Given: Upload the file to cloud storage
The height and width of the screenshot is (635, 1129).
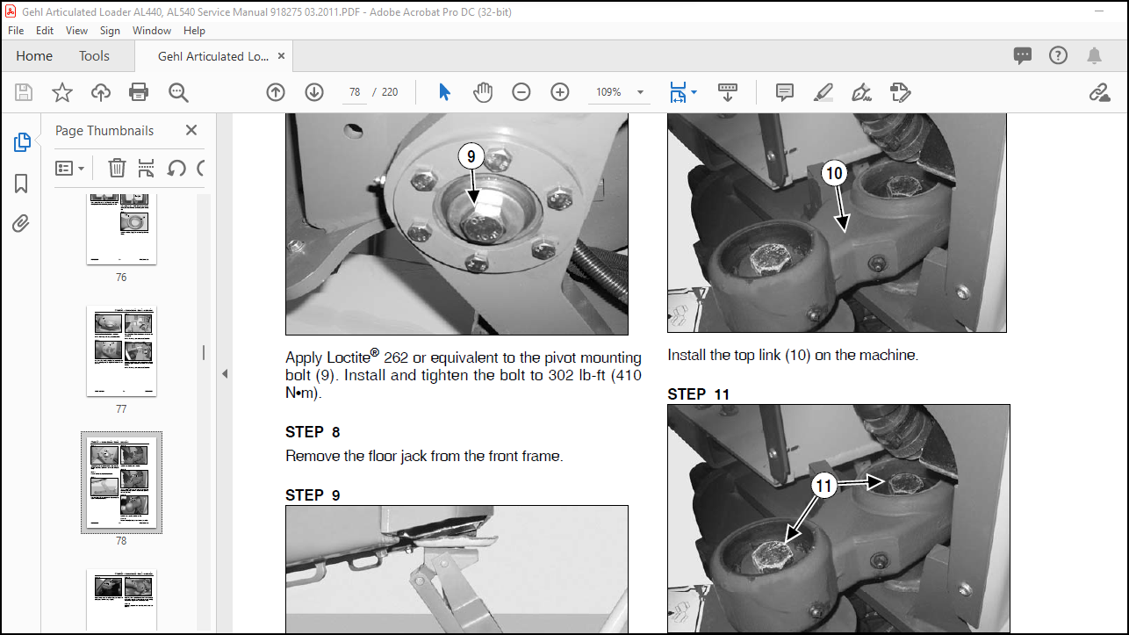Looking at the screenshot, I should (x=101, y=92).
